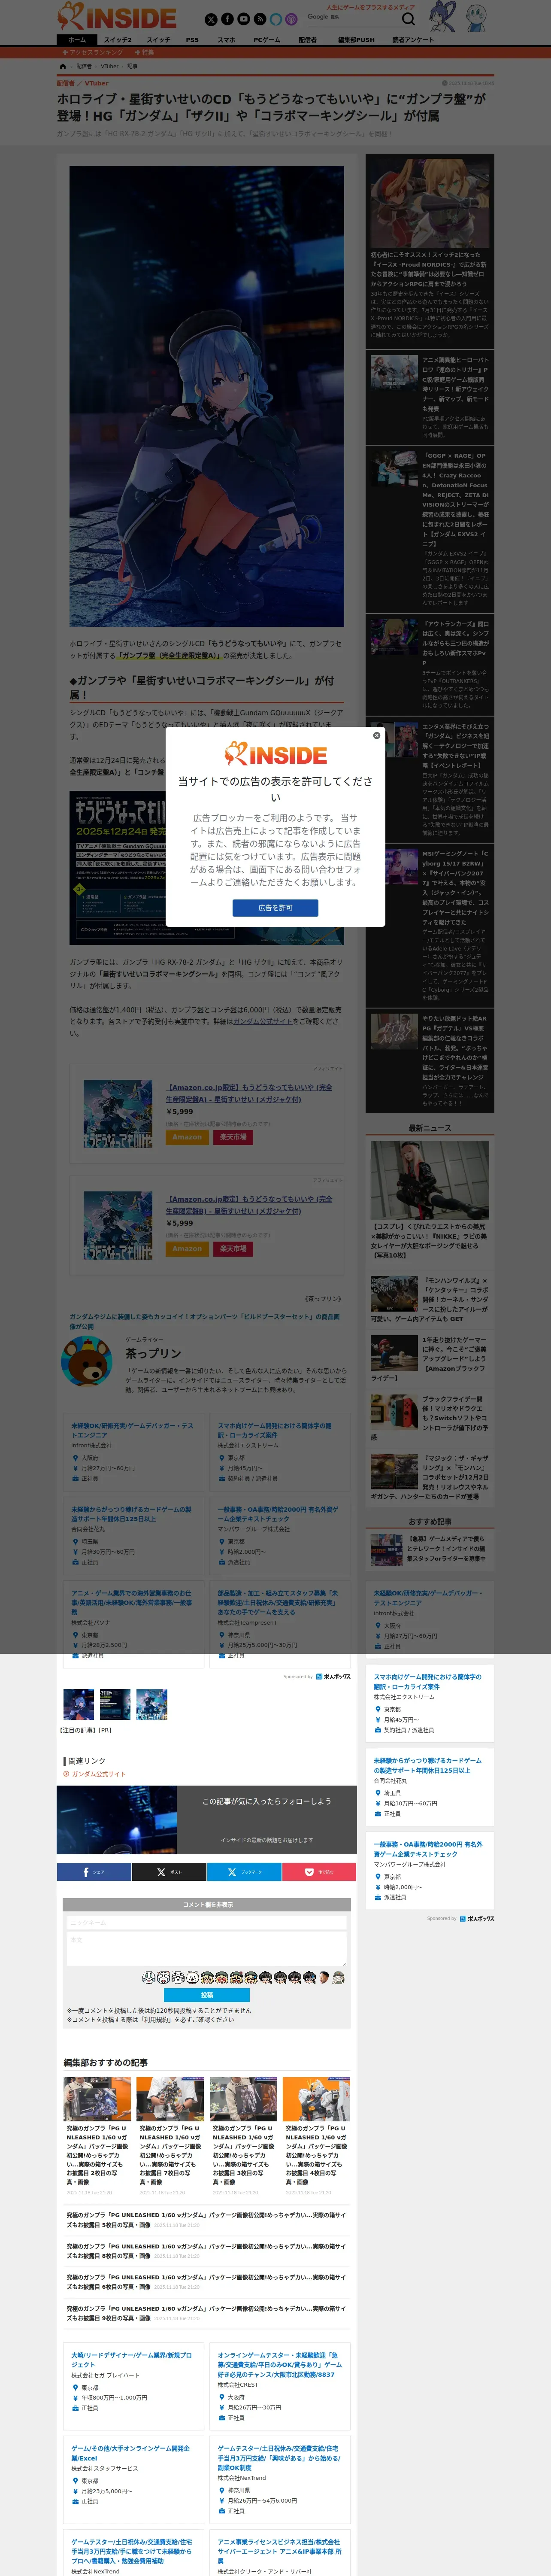Click the X フォロー blue button
Screen dimensions: 551x2576
(244, 1872)
